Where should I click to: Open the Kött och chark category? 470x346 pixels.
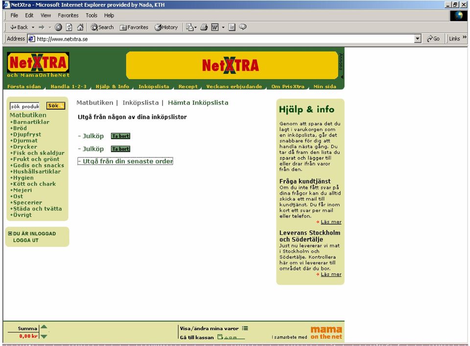[34, 184]
